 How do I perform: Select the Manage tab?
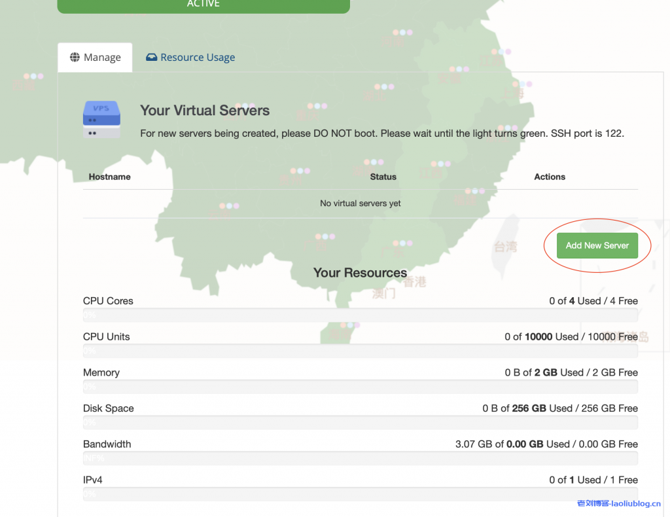[x=95, y=57]
